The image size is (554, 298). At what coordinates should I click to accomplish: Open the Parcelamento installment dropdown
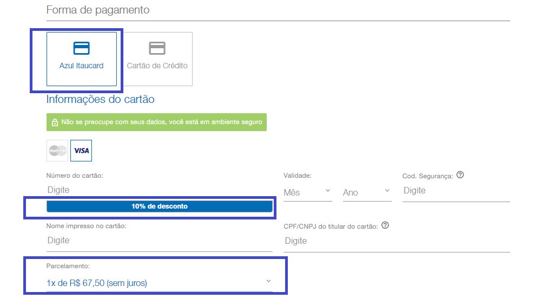click(160, 283)
